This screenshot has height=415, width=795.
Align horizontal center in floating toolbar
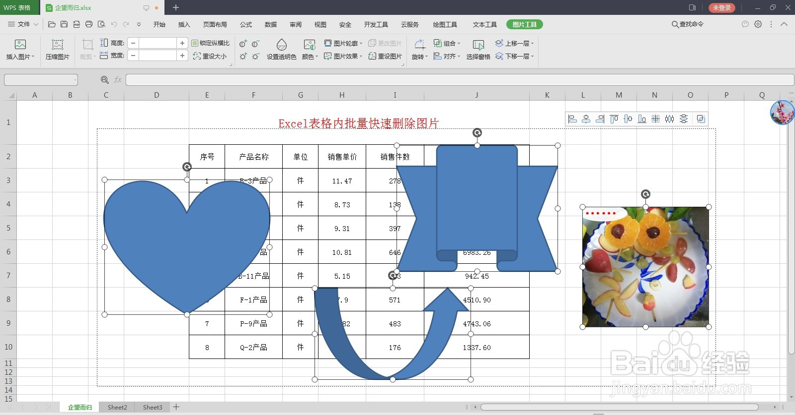(x=586, y=119)
